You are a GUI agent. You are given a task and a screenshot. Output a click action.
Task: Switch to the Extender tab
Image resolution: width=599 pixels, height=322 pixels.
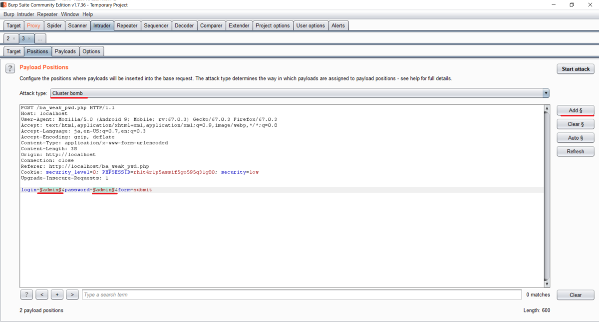click(x=239, y=25)
